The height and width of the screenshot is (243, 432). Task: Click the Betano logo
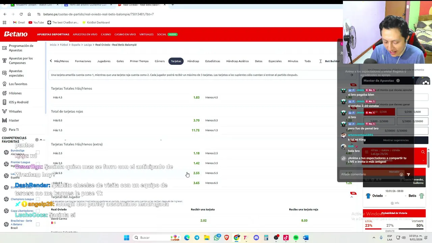[x=16, y=34]
